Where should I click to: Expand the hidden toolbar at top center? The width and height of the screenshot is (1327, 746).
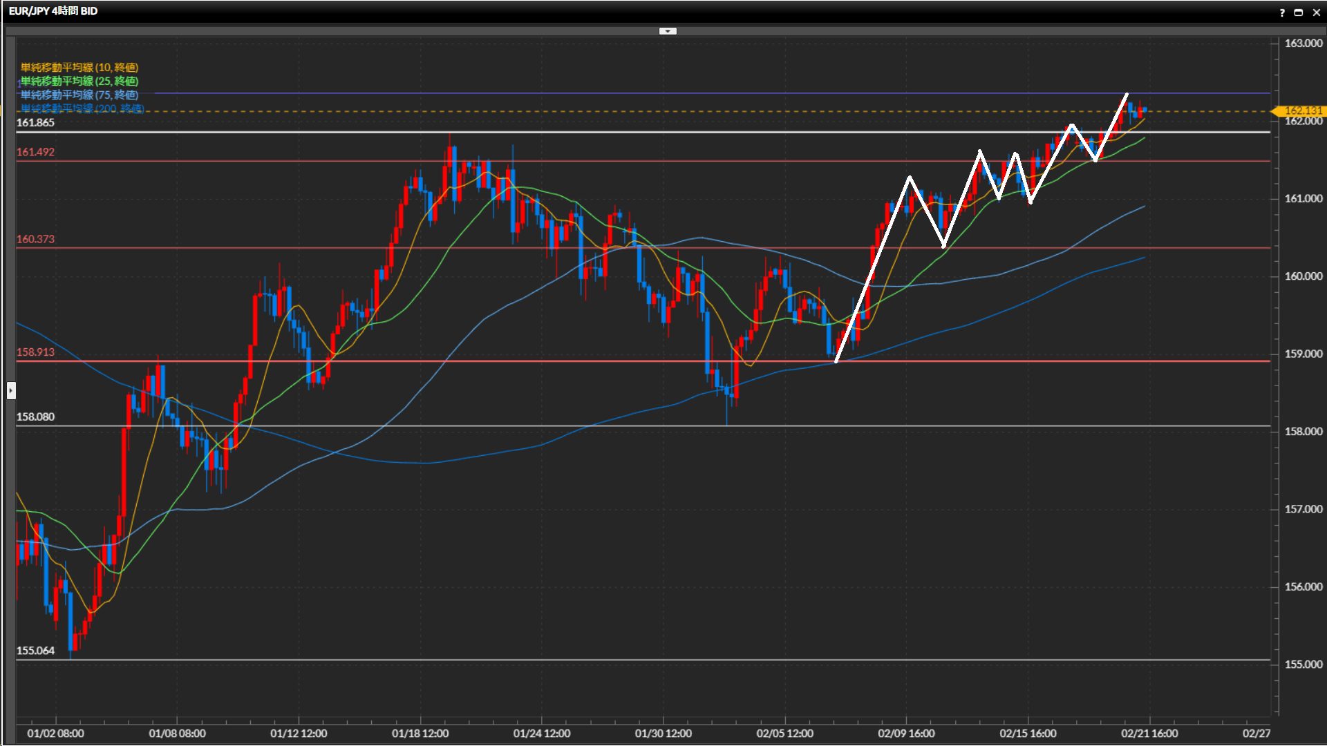pos(668,31)
